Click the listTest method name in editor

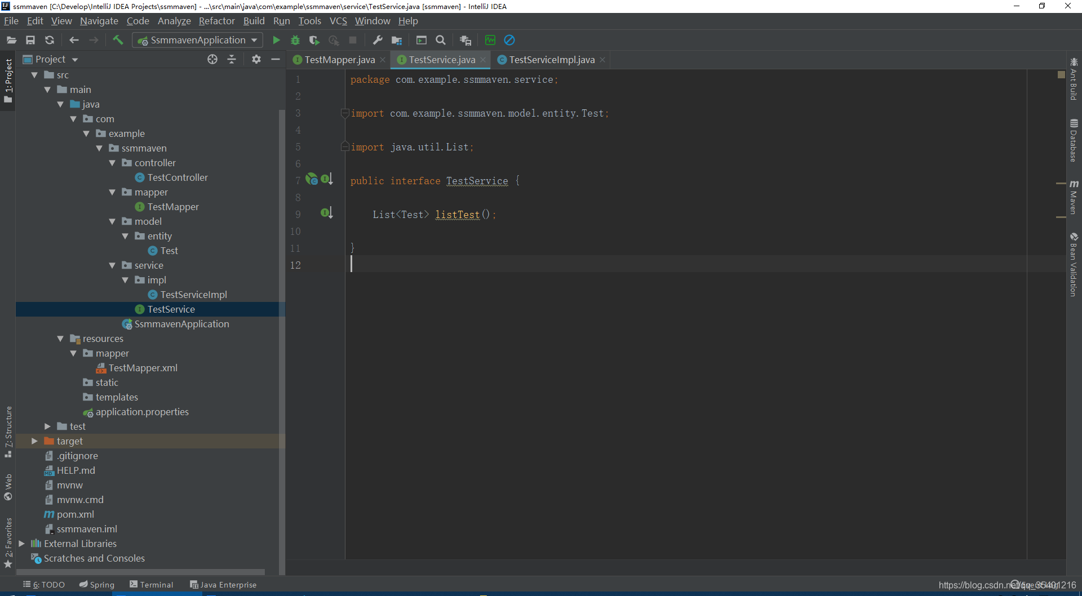point(457,215)
